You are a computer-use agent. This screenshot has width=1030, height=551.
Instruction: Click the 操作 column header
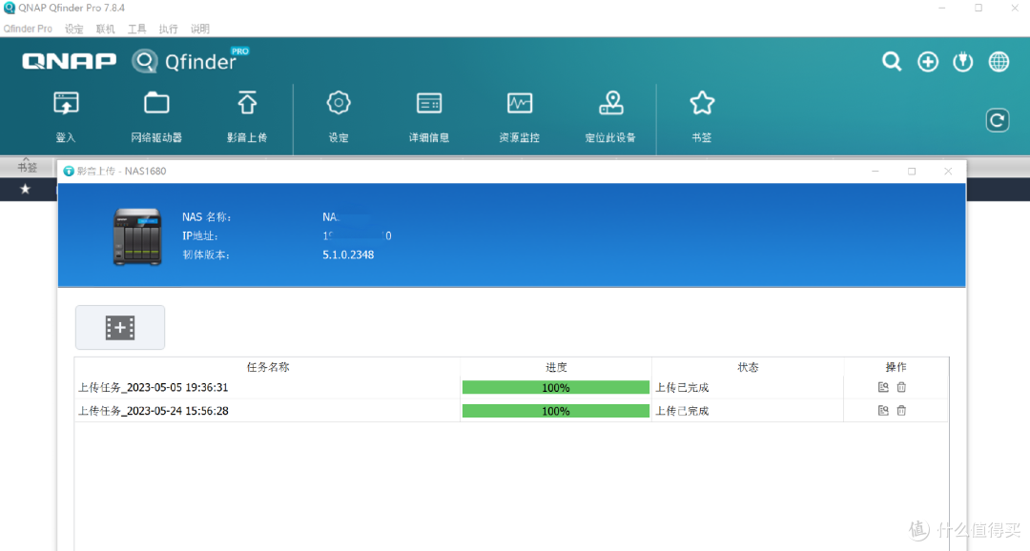[896, 367]
